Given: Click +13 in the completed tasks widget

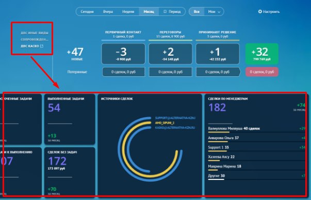Looking at the screenshot, I should (52, 136).
